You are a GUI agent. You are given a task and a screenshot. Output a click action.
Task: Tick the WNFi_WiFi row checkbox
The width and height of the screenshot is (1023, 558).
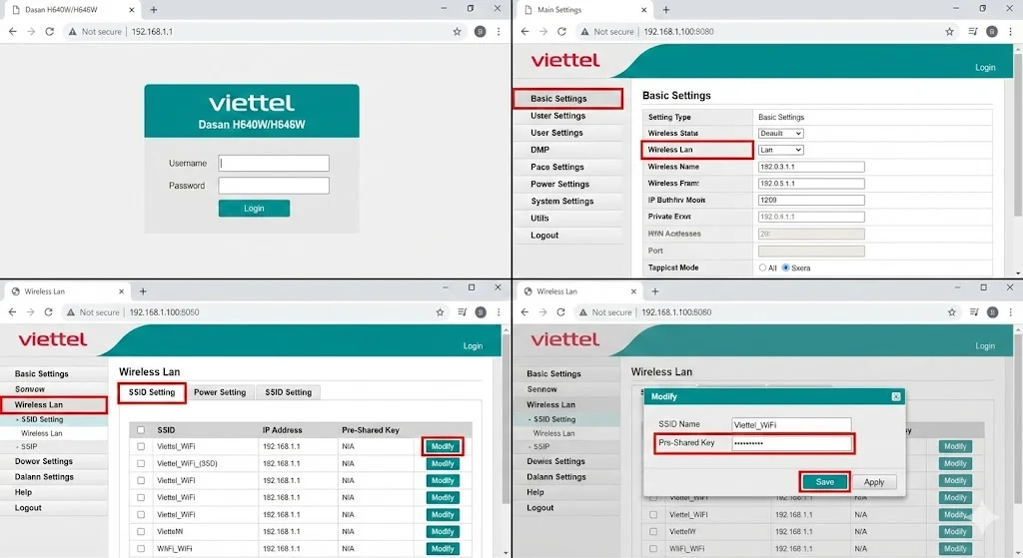click(x=141, y=548)
